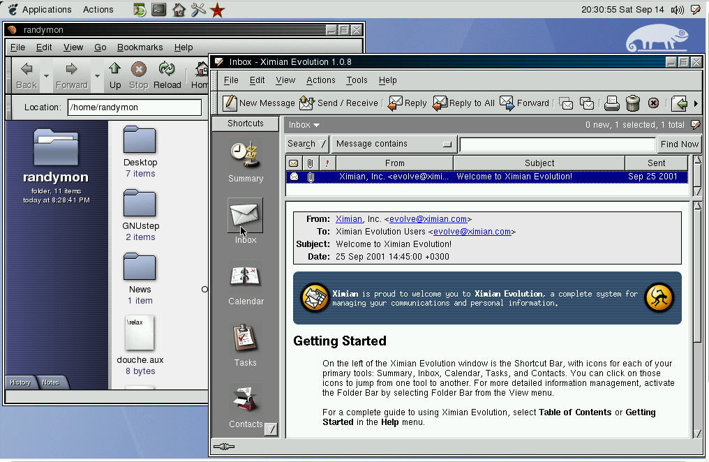Sort by the priority exclamation column header
This screenshot has height=462, width=709.
[x=327, y=163]
